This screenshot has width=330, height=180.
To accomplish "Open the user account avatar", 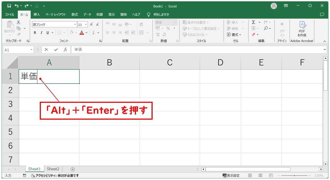I will click(274, 6).
